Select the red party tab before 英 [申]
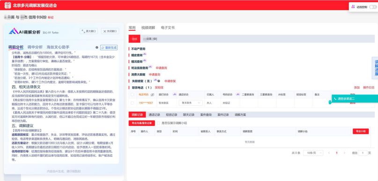Image resolution: width=378 pixels, height=181 pixels. point(134,39)
